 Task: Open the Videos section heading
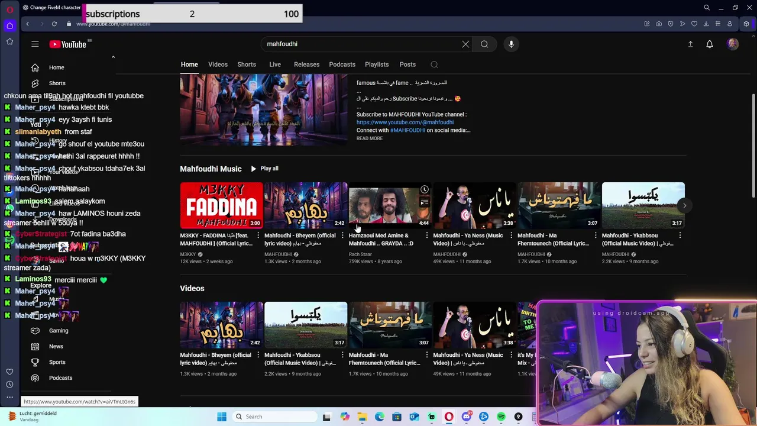(x=192, y=288)
